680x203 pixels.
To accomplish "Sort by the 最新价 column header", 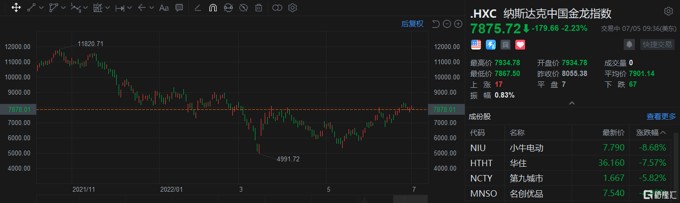I will (x=613, y=132).
